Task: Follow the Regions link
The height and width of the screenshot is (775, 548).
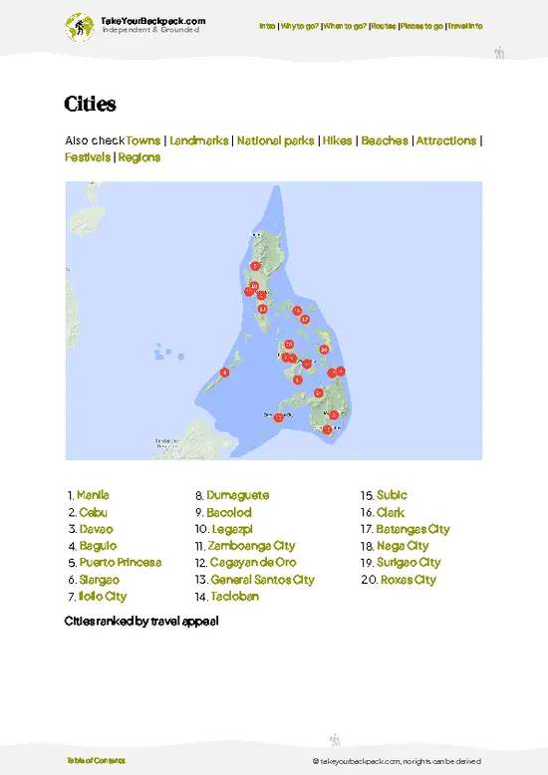Action: (x=139, y=157)
